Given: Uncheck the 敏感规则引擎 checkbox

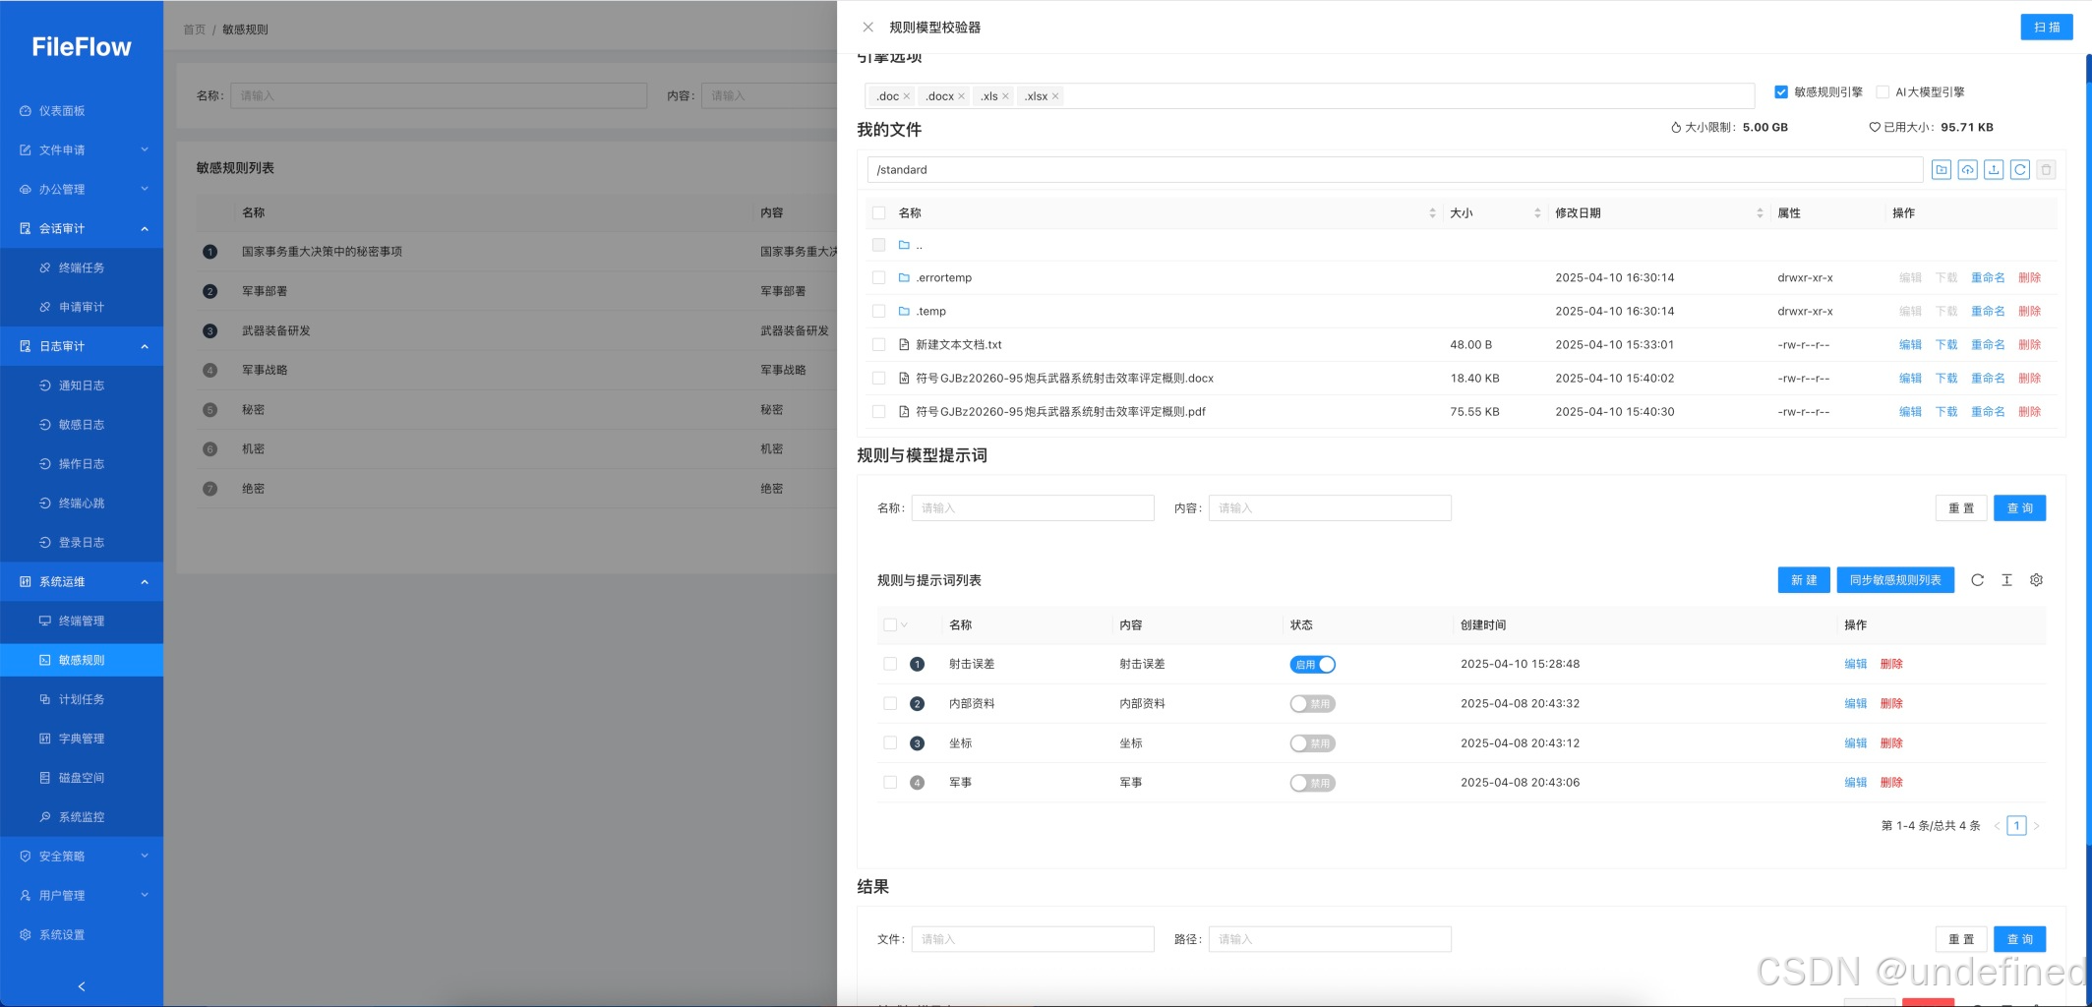Looking at the screenshot, I should click(1781, 92).
